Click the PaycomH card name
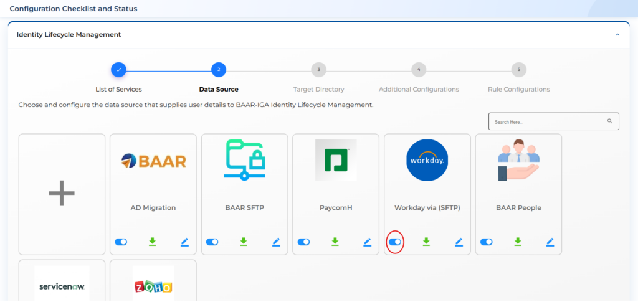This screenshot has width=638, height=307. pyautogui.click(x=336, y=208)
